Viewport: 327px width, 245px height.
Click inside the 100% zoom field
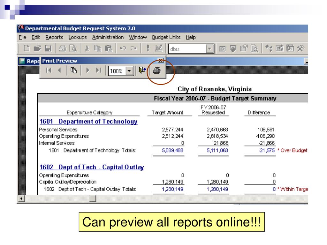coord(117,71)
